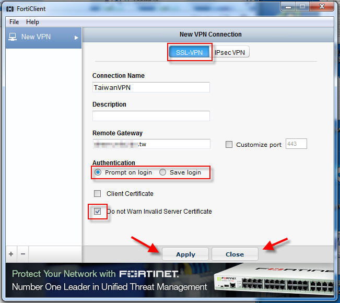Click the New VPN computer icon
The width and height of the screenshot is (340, 303).
click(13, 37)
